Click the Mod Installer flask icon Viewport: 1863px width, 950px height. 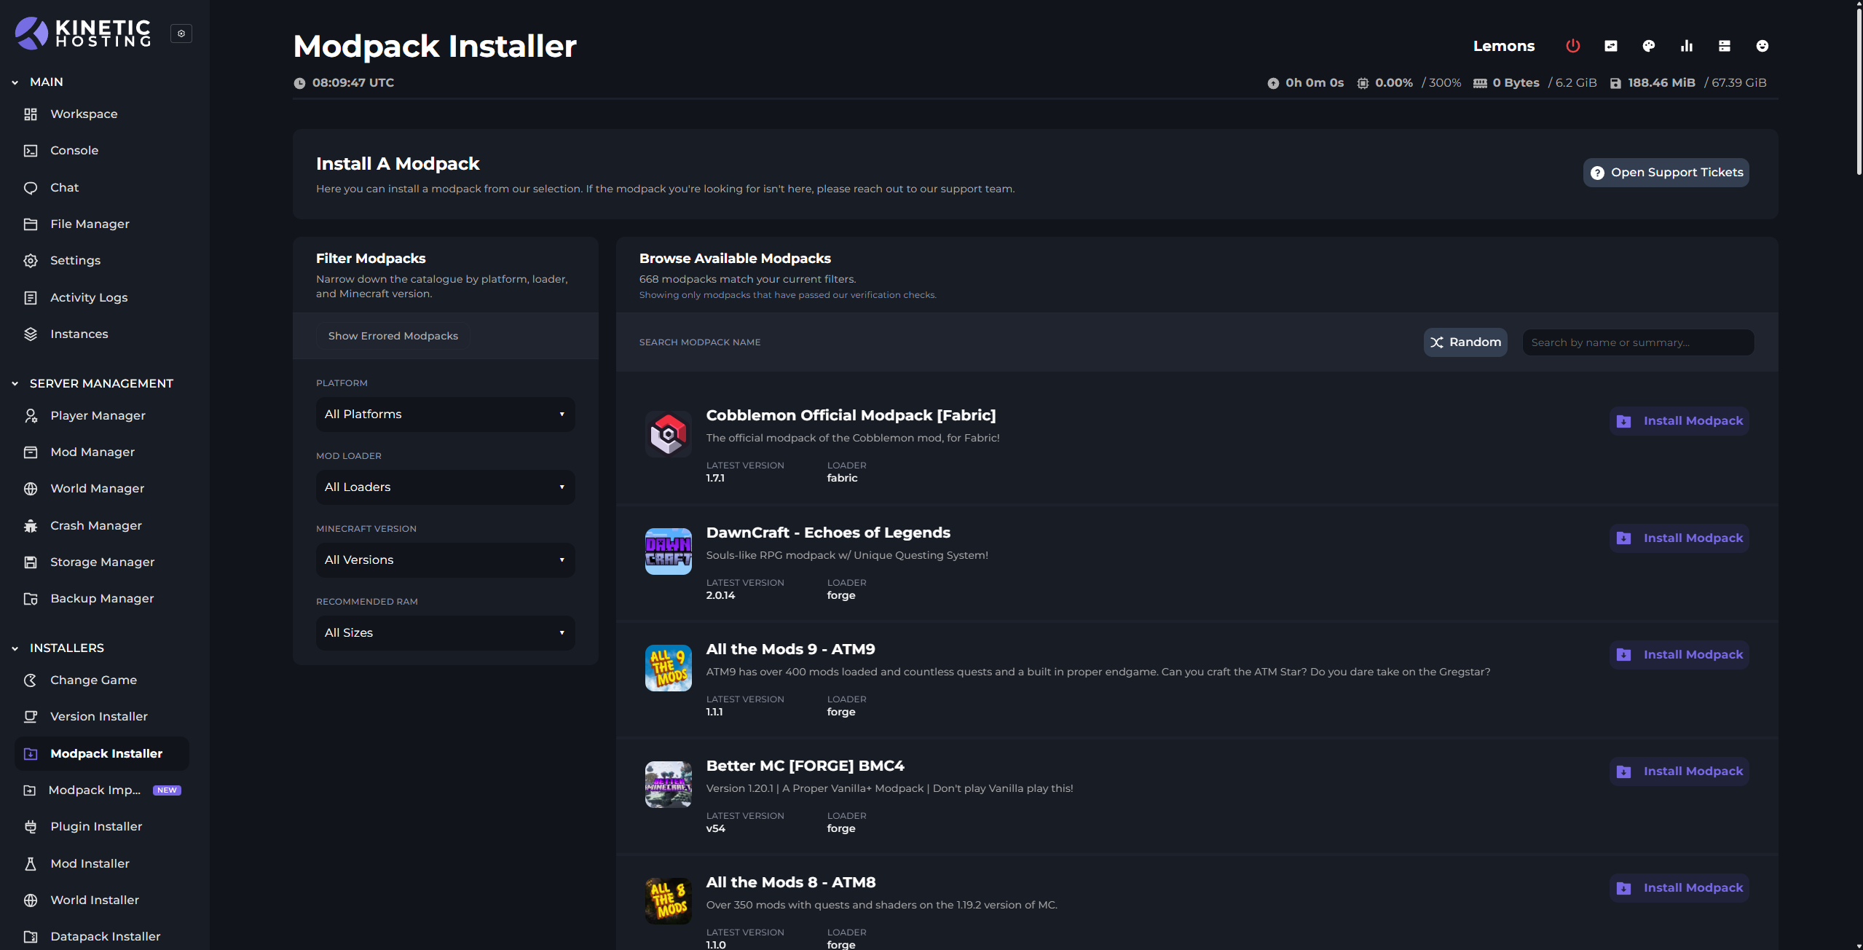(x=31, y=864)
